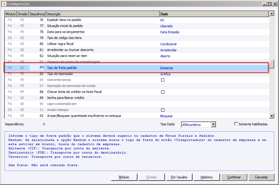Click the Divisão column header
This screenshot has width=279, height=185.
point(22,14)
